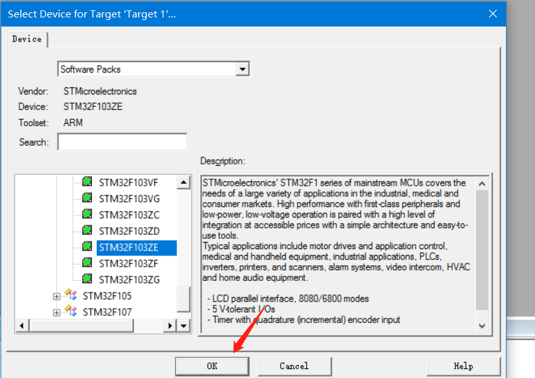Expand the STM32F105 tree node
This screenshot has height=378, width=535.
tap(57, 296)
